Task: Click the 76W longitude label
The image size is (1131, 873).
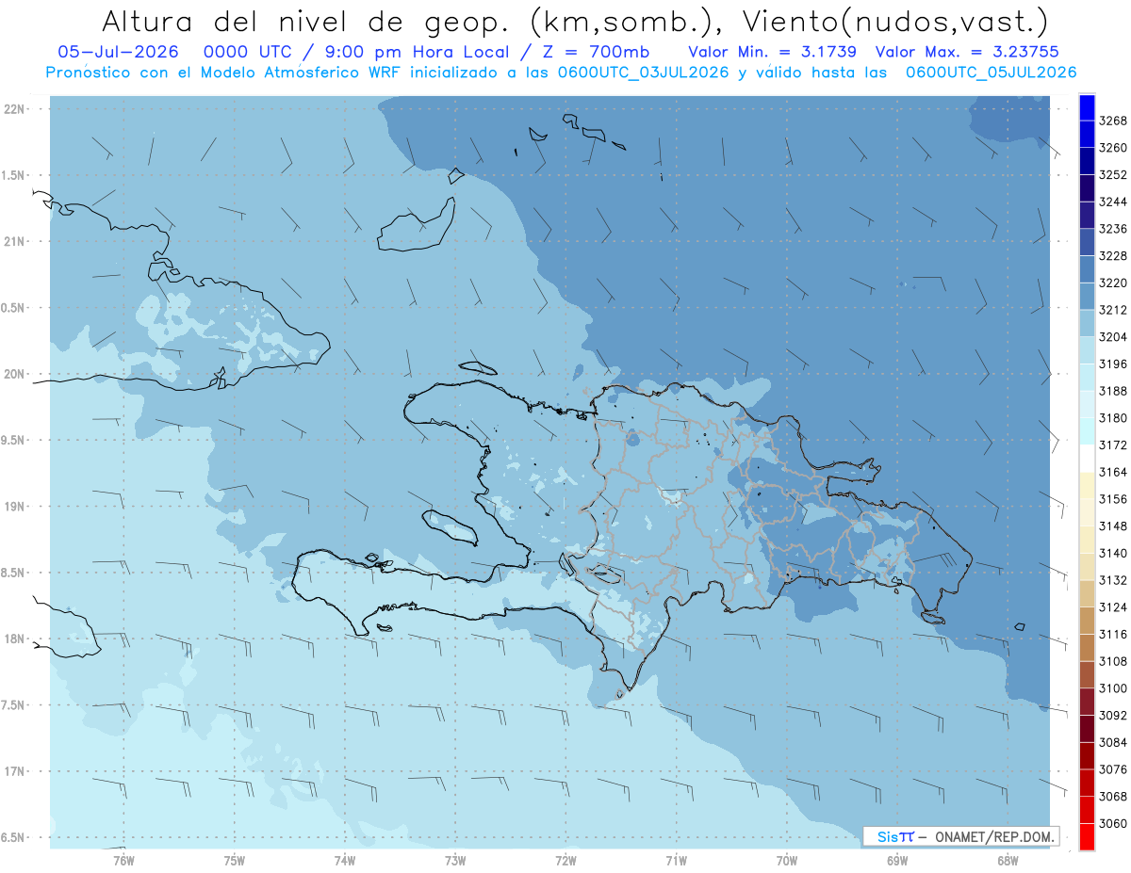Action: click(123, 861)
